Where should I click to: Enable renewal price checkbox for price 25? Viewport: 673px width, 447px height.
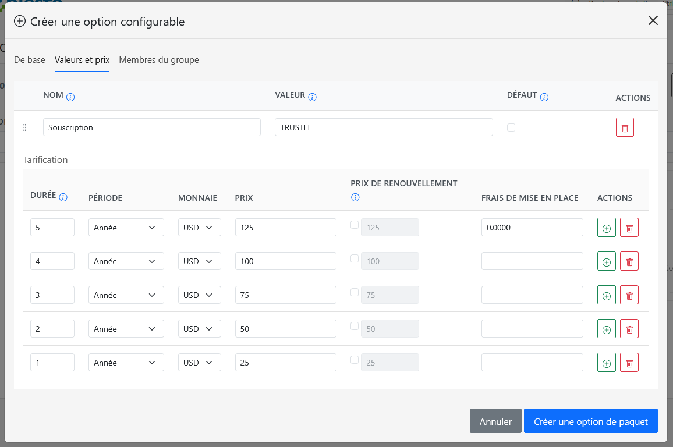[x=355, y=360]
